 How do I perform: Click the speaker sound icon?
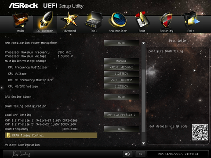127,154
